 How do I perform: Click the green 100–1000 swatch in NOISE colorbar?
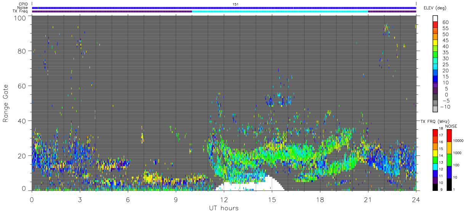coord(449,160)
